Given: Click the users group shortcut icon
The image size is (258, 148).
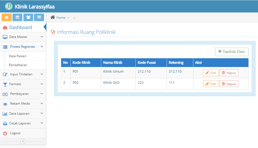Looking at the screenshot, I should pyautogui.click(x=28, y=17).
